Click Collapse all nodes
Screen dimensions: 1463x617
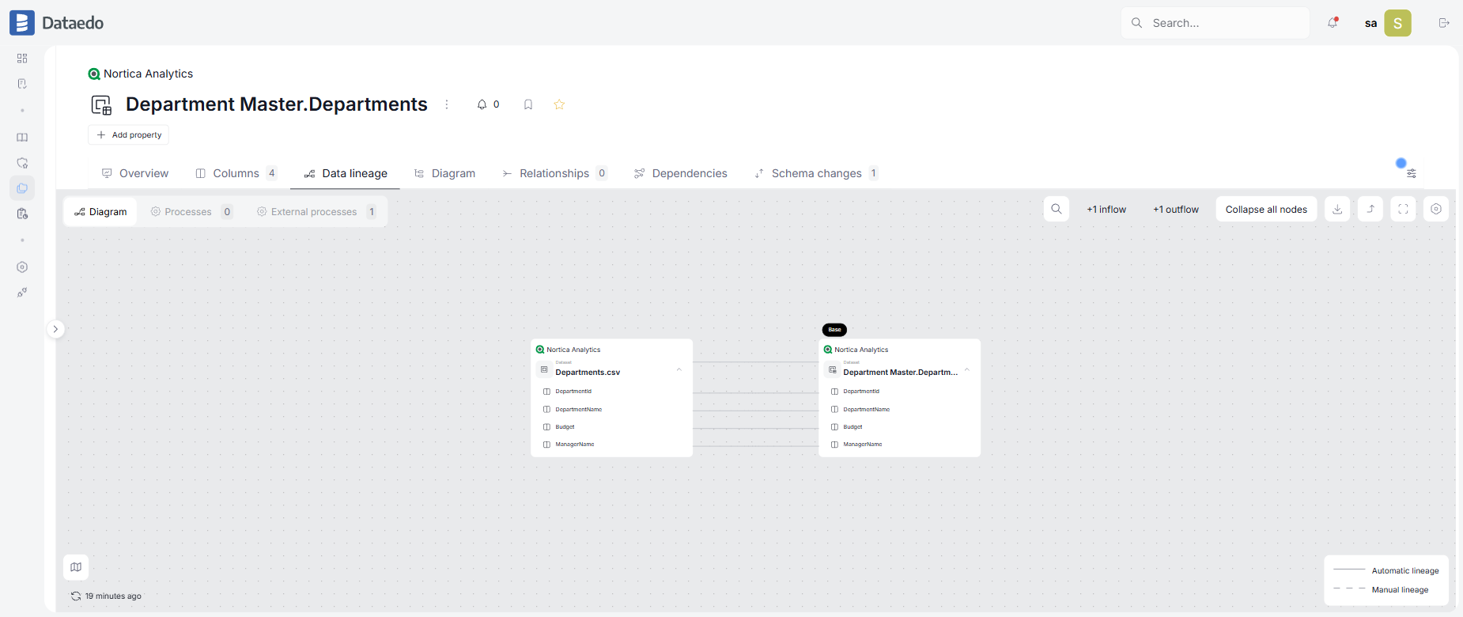(1266, 210)
